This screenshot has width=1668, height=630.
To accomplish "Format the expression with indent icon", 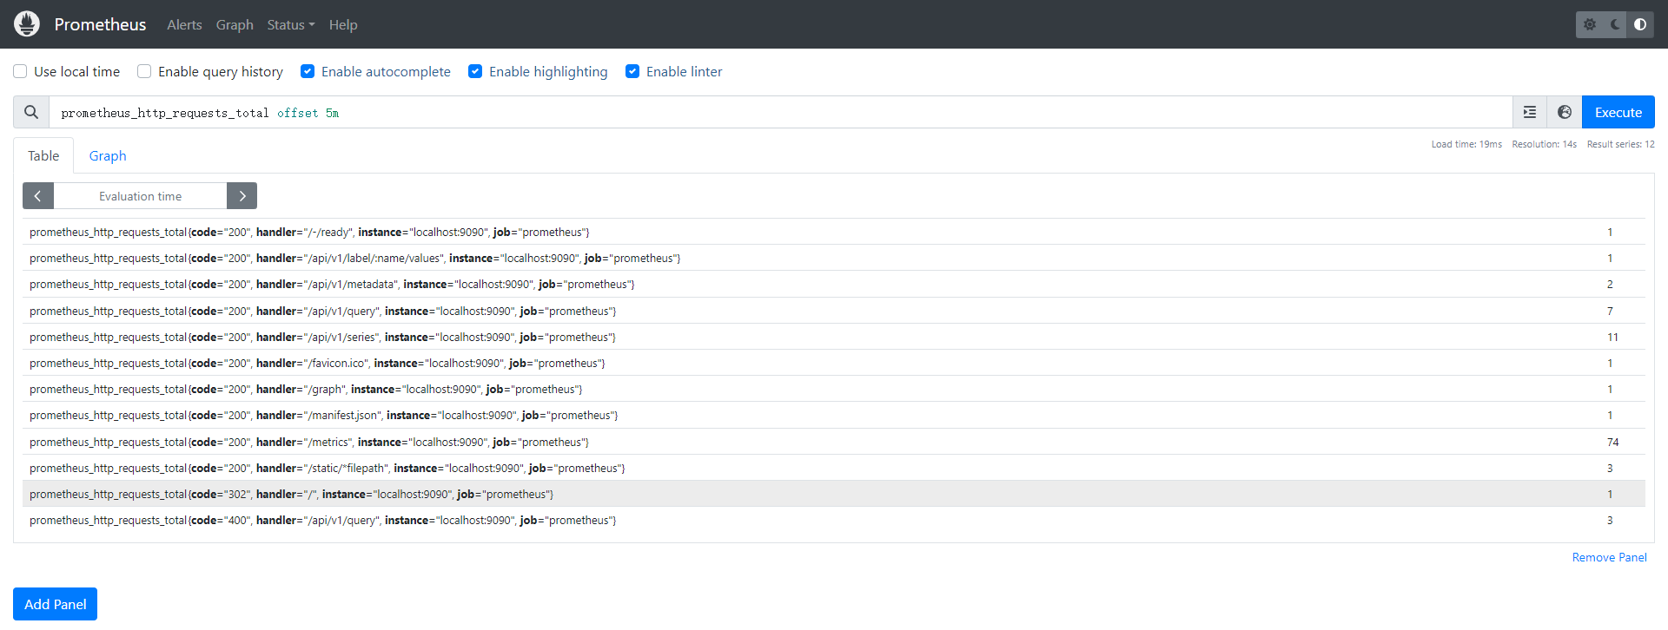I will (x=1530, y=112).
